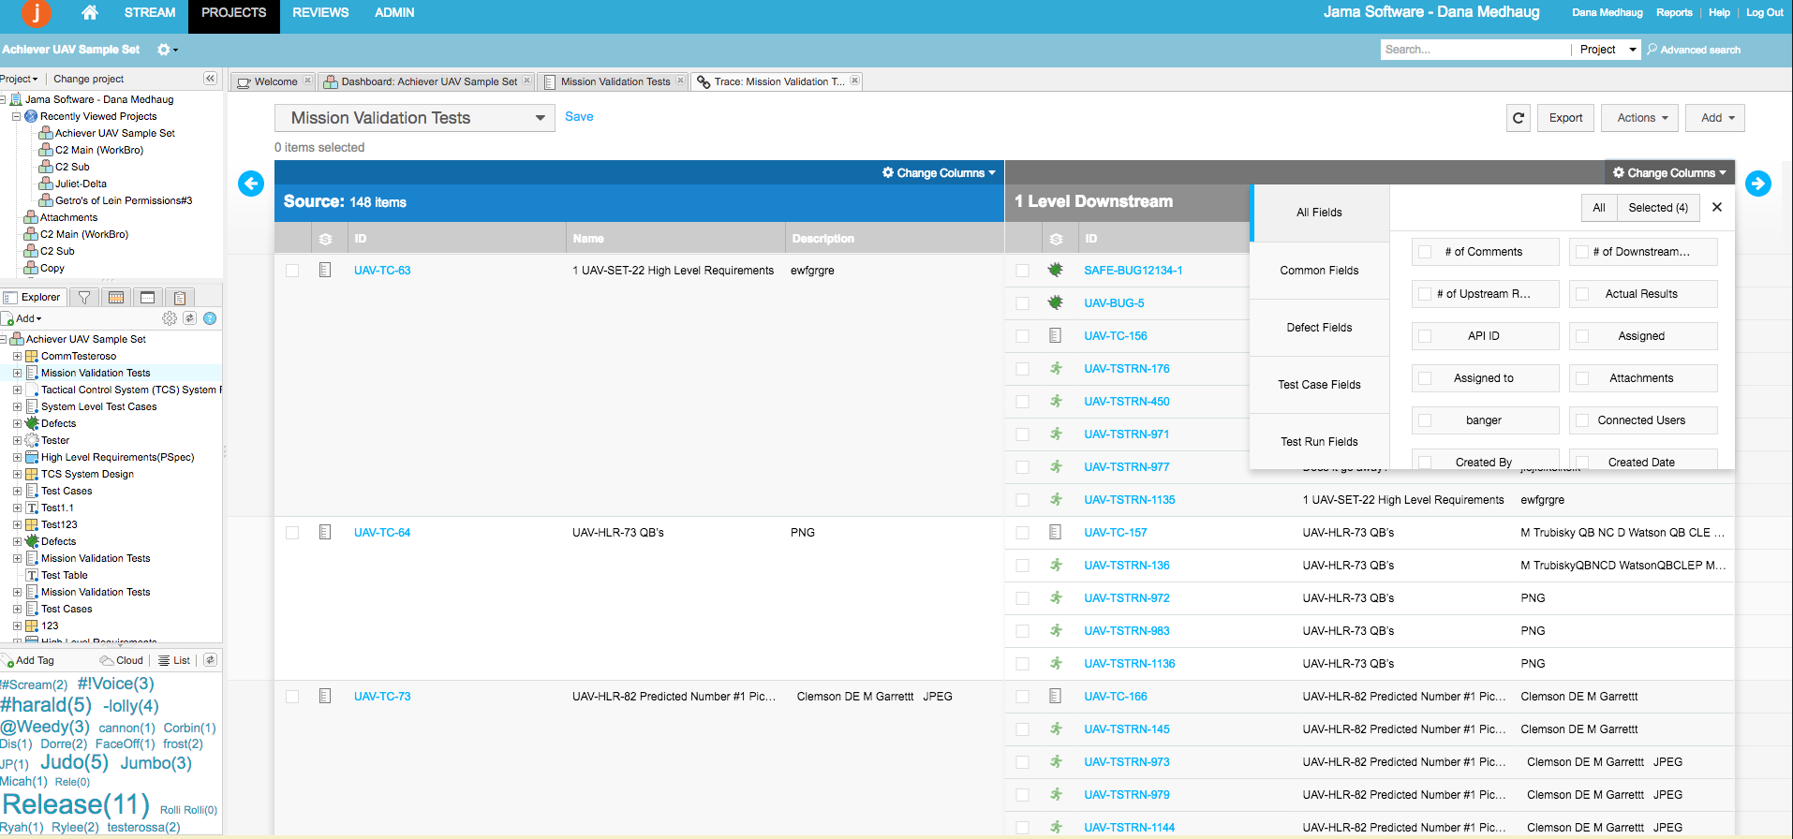Open the calendar icon tab beside filter

(x=116, y=298)
